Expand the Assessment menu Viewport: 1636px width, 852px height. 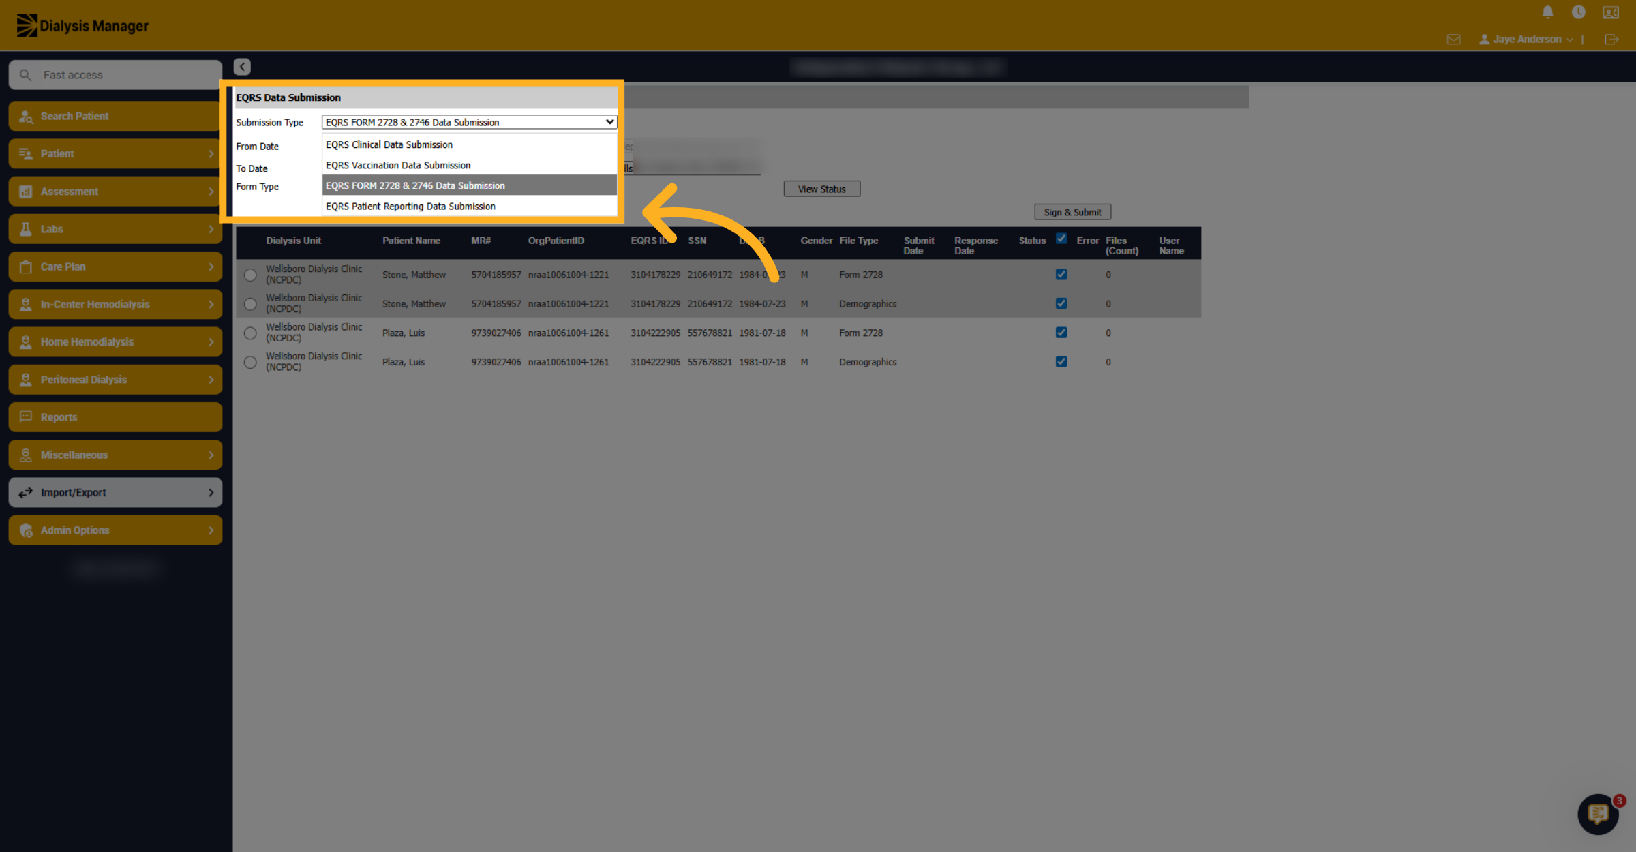(115, 192)
